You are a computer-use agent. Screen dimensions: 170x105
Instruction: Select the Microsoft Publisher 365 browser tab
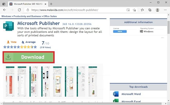point(28,4)
